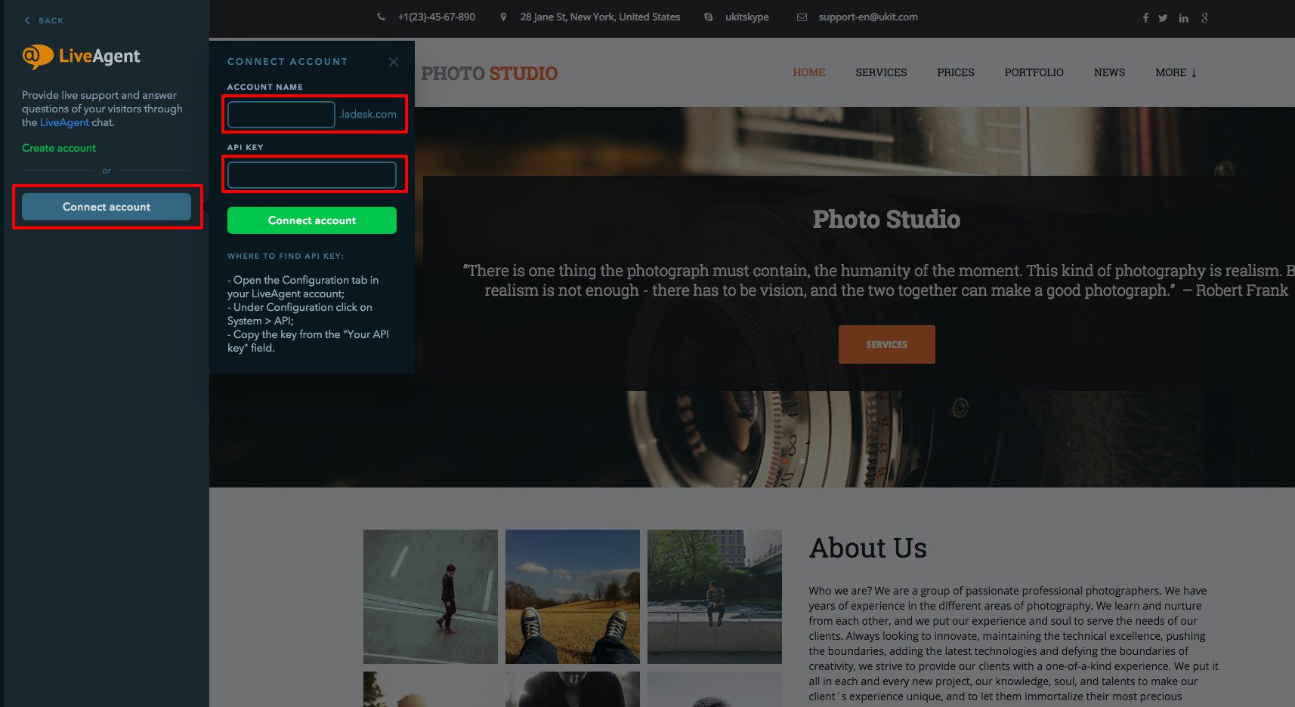Click the location pin icon near the address

click(502, 16)
